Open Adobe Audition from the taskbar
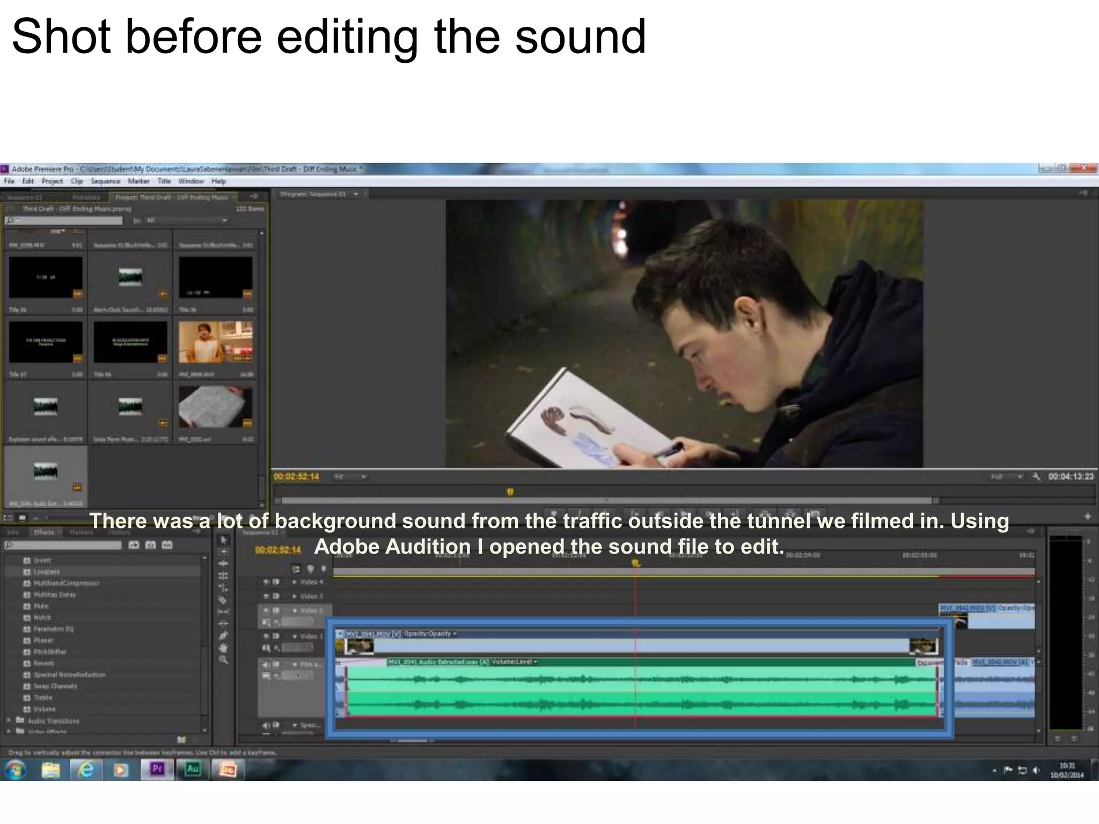This screenshot has height=824, width=1099. click(193, 770)
